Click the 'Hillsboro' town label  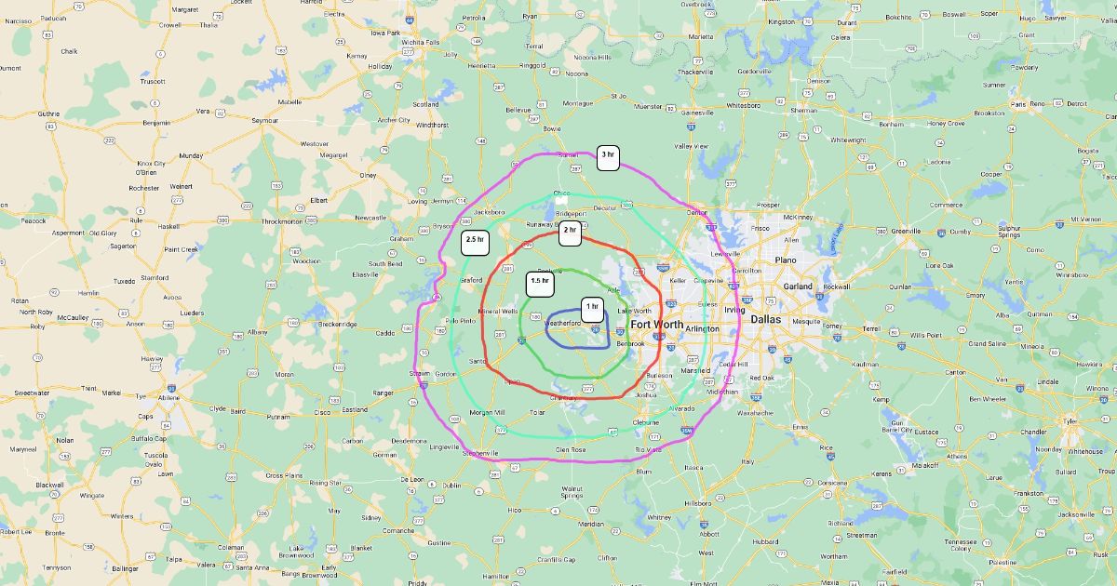(696, 502)
